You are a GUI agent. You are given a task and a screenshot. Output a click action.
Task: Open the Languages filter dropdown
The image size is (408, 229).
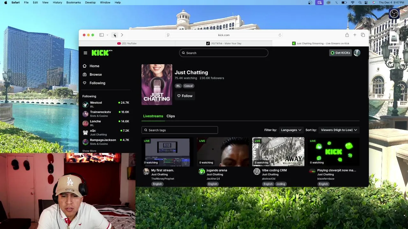tap(291, 130)
